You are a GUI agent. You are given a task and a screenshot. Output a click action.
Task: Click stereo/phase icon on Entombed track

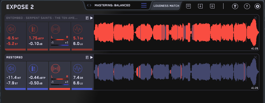coord(56,29)
